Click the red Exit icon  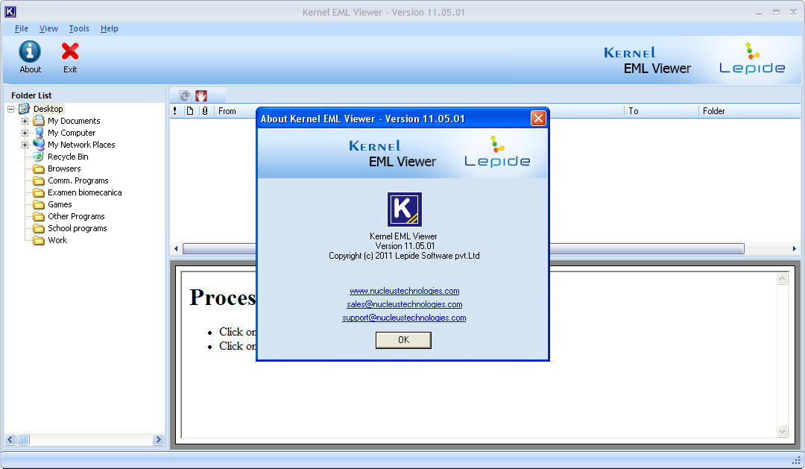[70, 51]
